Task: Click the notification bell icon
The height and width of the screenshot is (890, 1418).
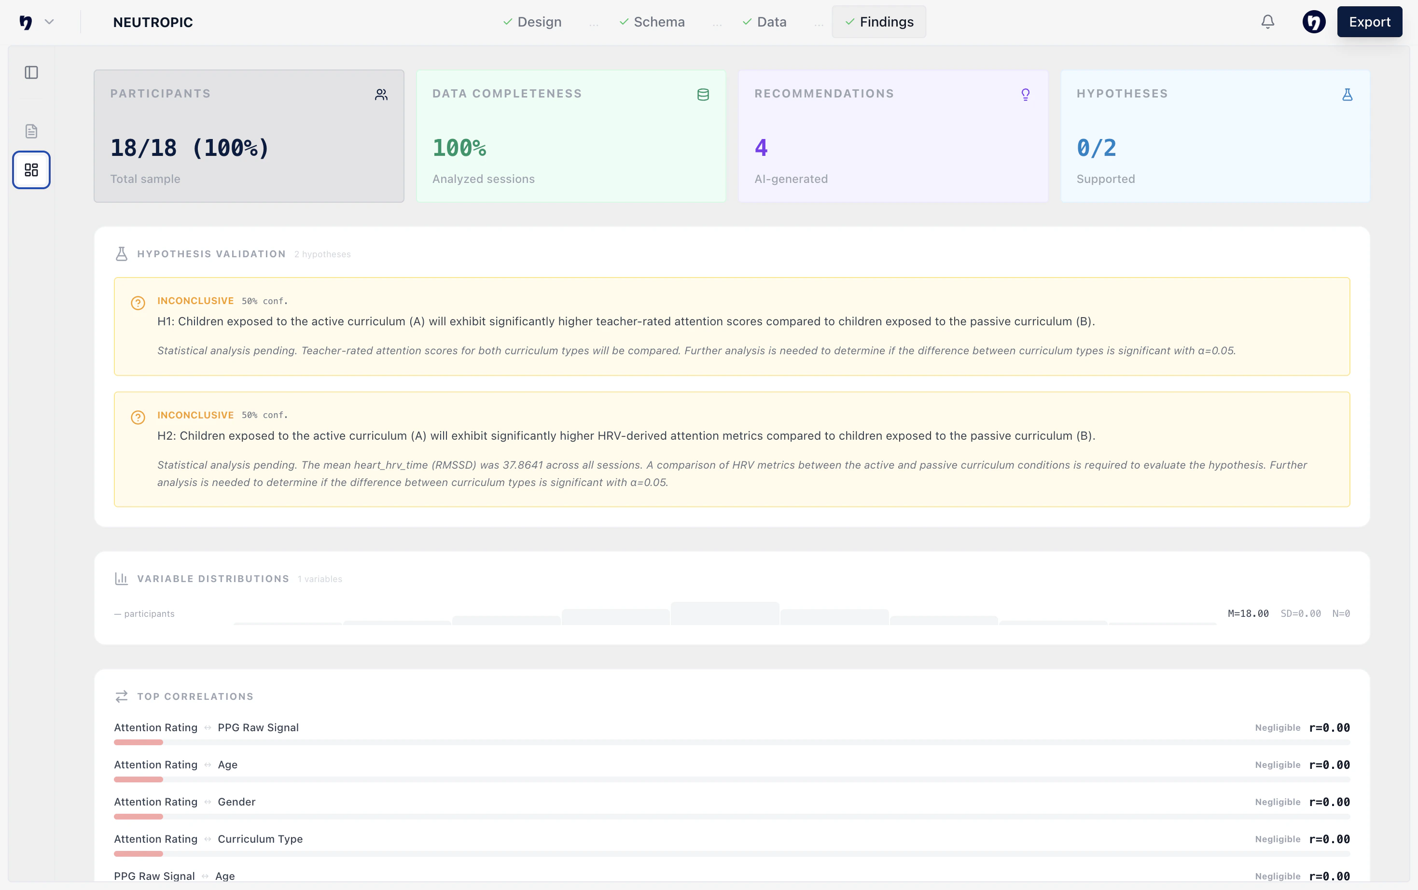Action: [x=1267, y=22]
